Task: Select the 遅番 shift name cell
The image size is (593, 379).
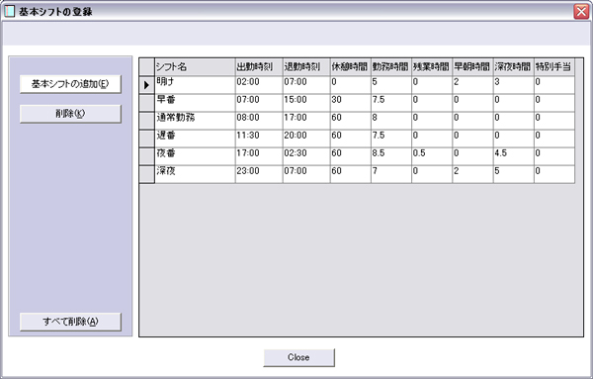Action: 195,139
